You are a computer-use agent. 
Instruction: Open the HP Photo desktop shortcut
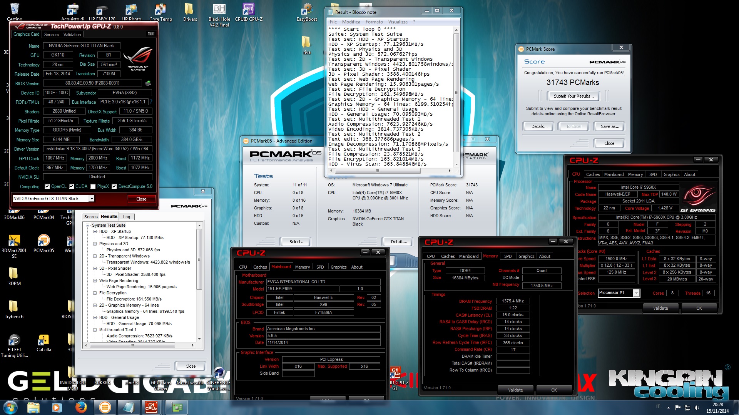pos(131,12)
